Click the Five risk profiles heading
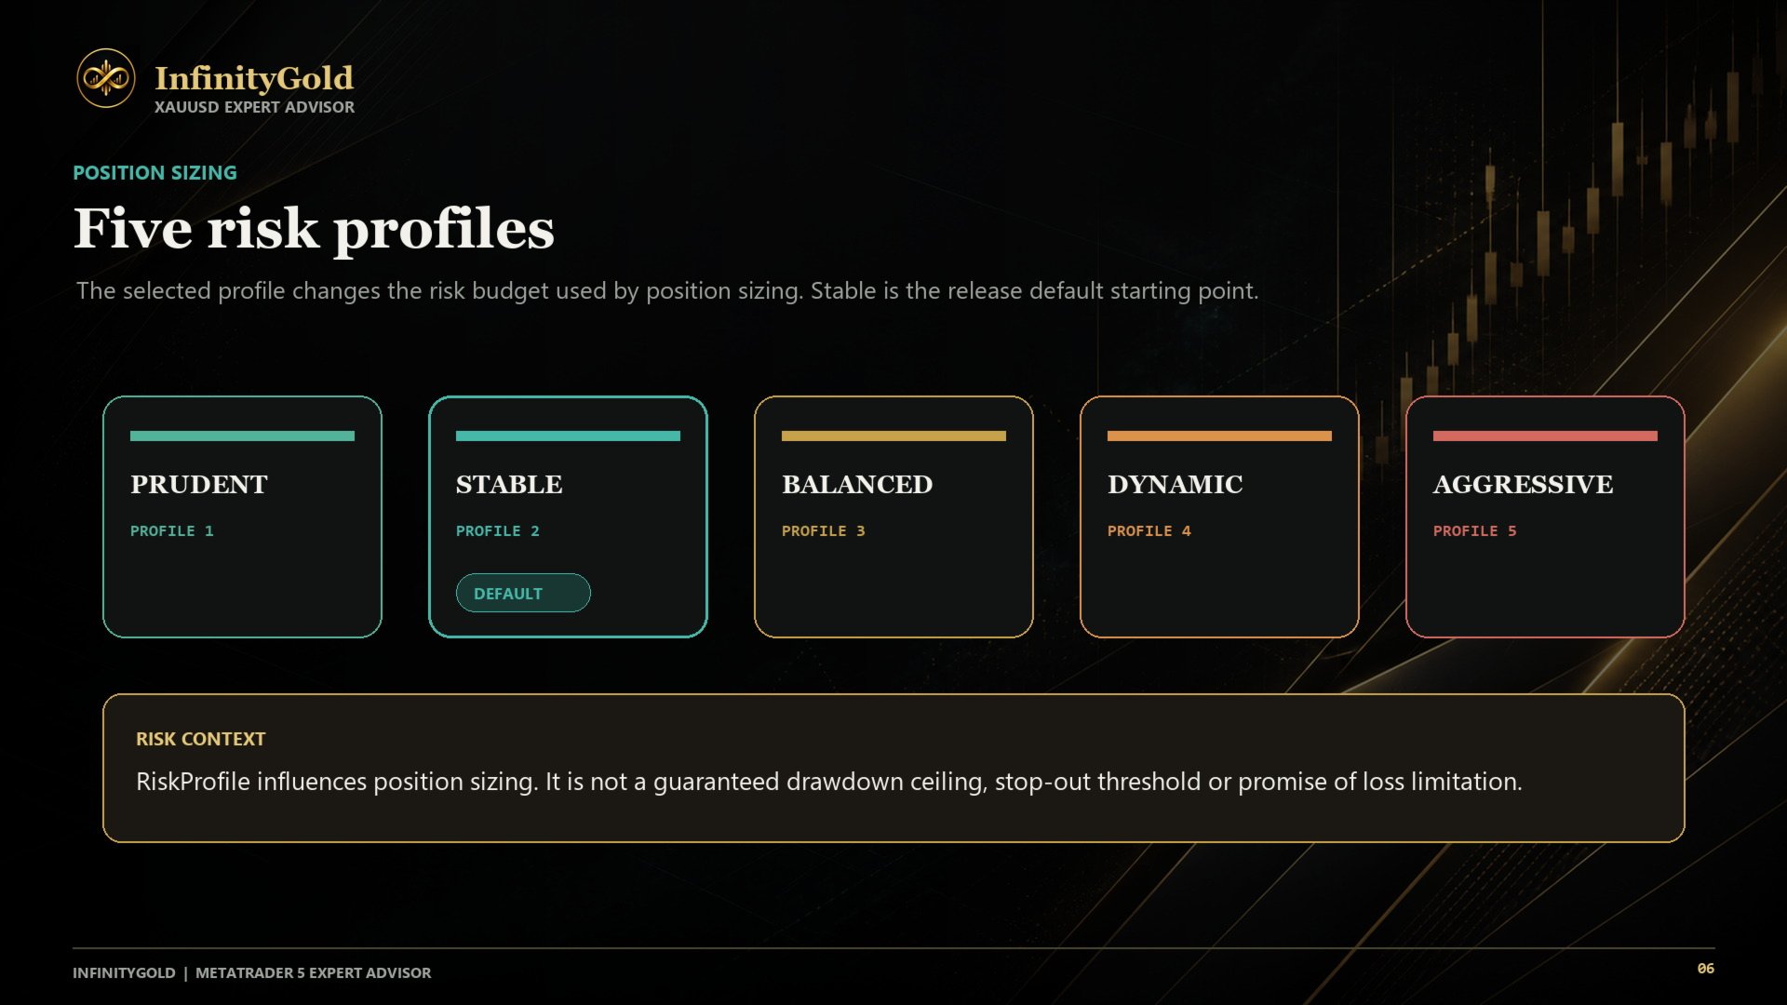 click(x=314, y=229)
